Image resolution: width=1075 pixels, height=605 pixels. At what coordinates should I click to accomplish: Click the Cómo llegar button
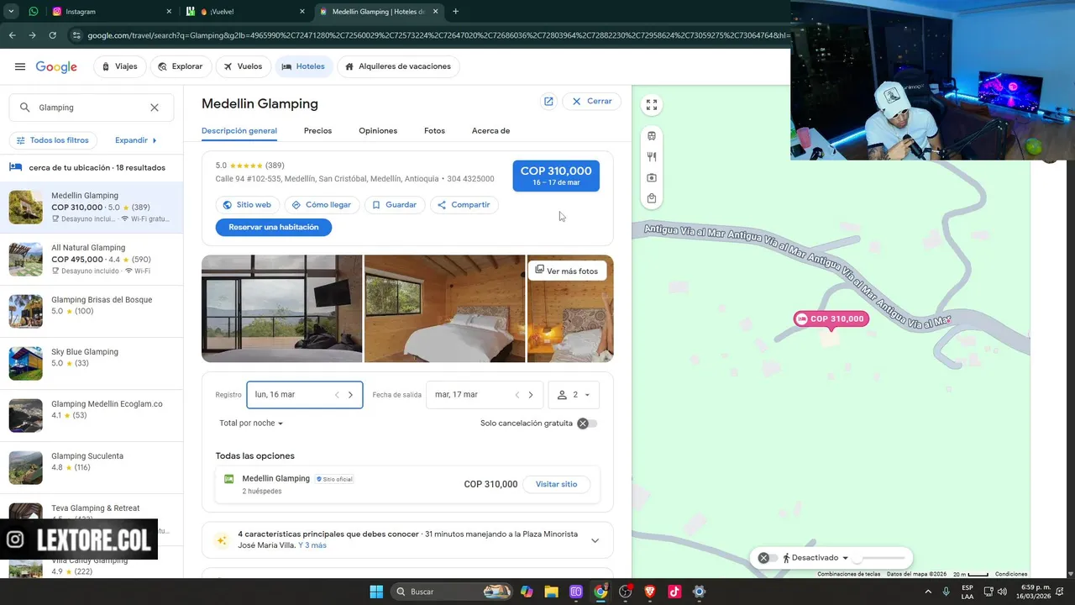[x=322, y=205]
